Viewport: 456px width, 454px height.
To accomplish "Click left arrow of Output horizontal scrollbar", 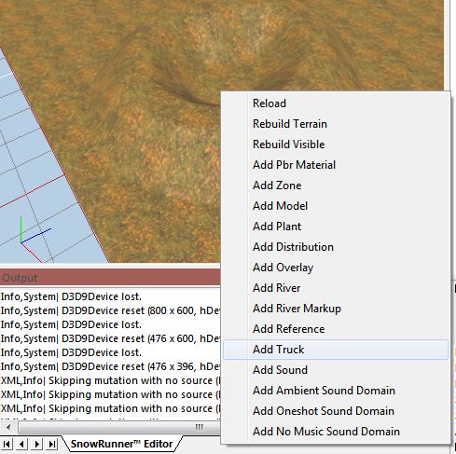I will point(8,428).
